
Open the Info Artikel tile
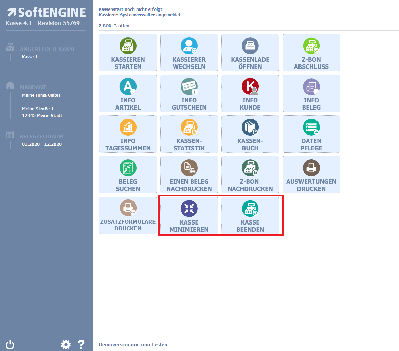click(x=128, y=93)
